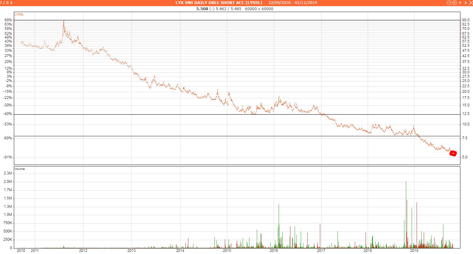
Task: Go to next chart after 7 / 8
Action: click(12, 3)
